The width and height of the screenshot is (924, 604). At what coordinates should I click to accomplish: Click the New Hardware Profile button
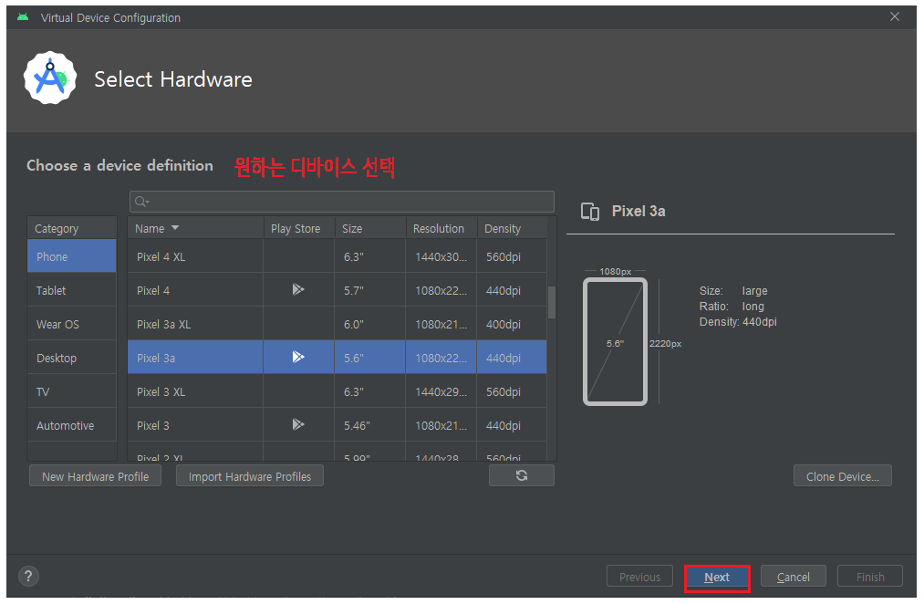pyautogui.click(x=96, y=476)
